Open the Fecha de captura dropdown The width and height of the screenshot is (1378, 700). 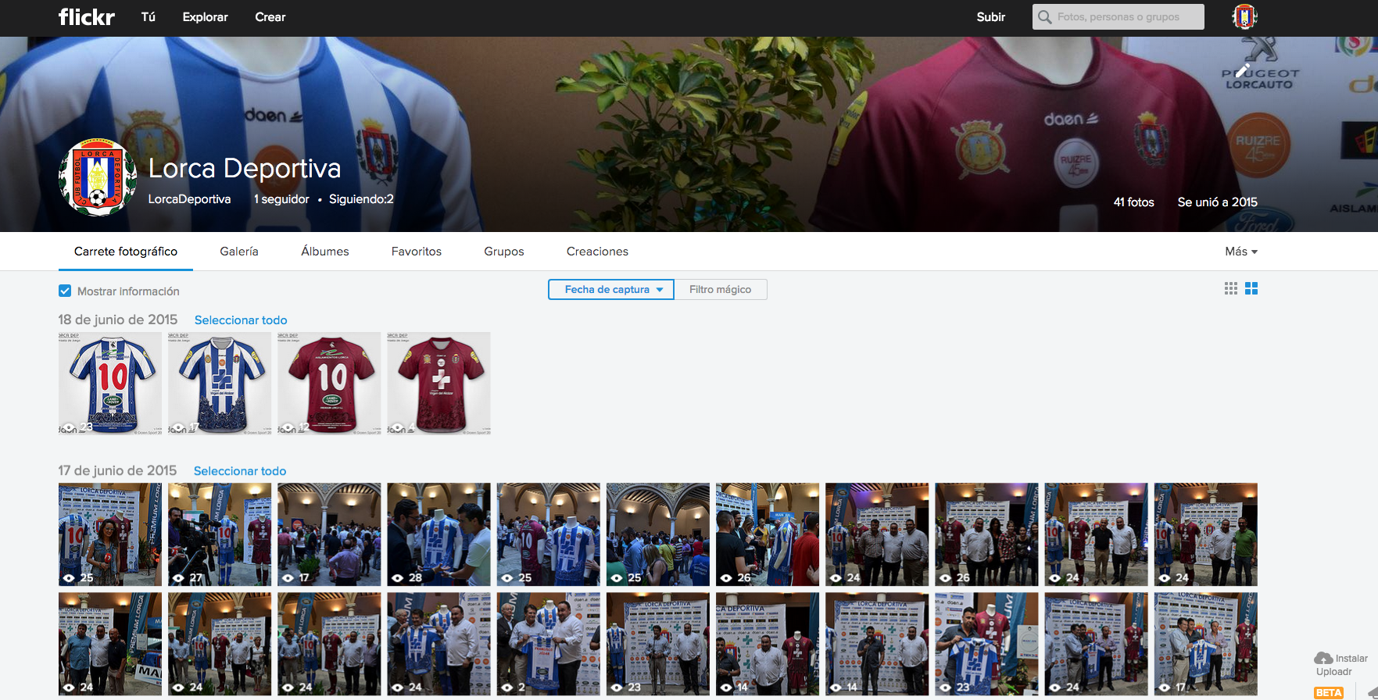611,290
